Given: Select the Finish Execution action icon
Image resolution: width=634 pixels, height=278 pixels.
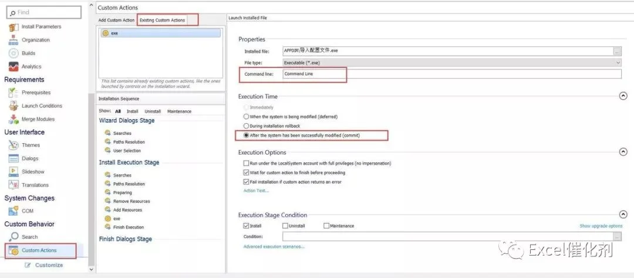Looking at the screenshot, I should click(x=107, y=227).
